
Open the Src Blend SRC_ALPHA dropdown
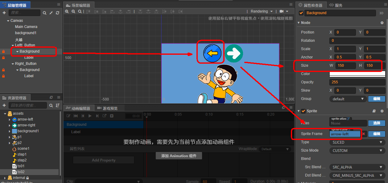pyautogui.click(x=357, y=167)
